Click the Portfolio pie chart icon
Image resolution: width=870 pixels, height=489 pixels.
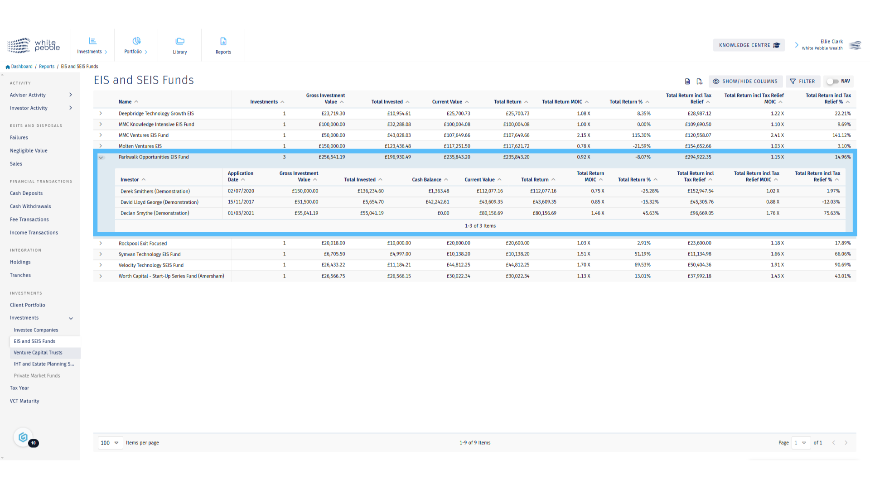coord(136,41)
